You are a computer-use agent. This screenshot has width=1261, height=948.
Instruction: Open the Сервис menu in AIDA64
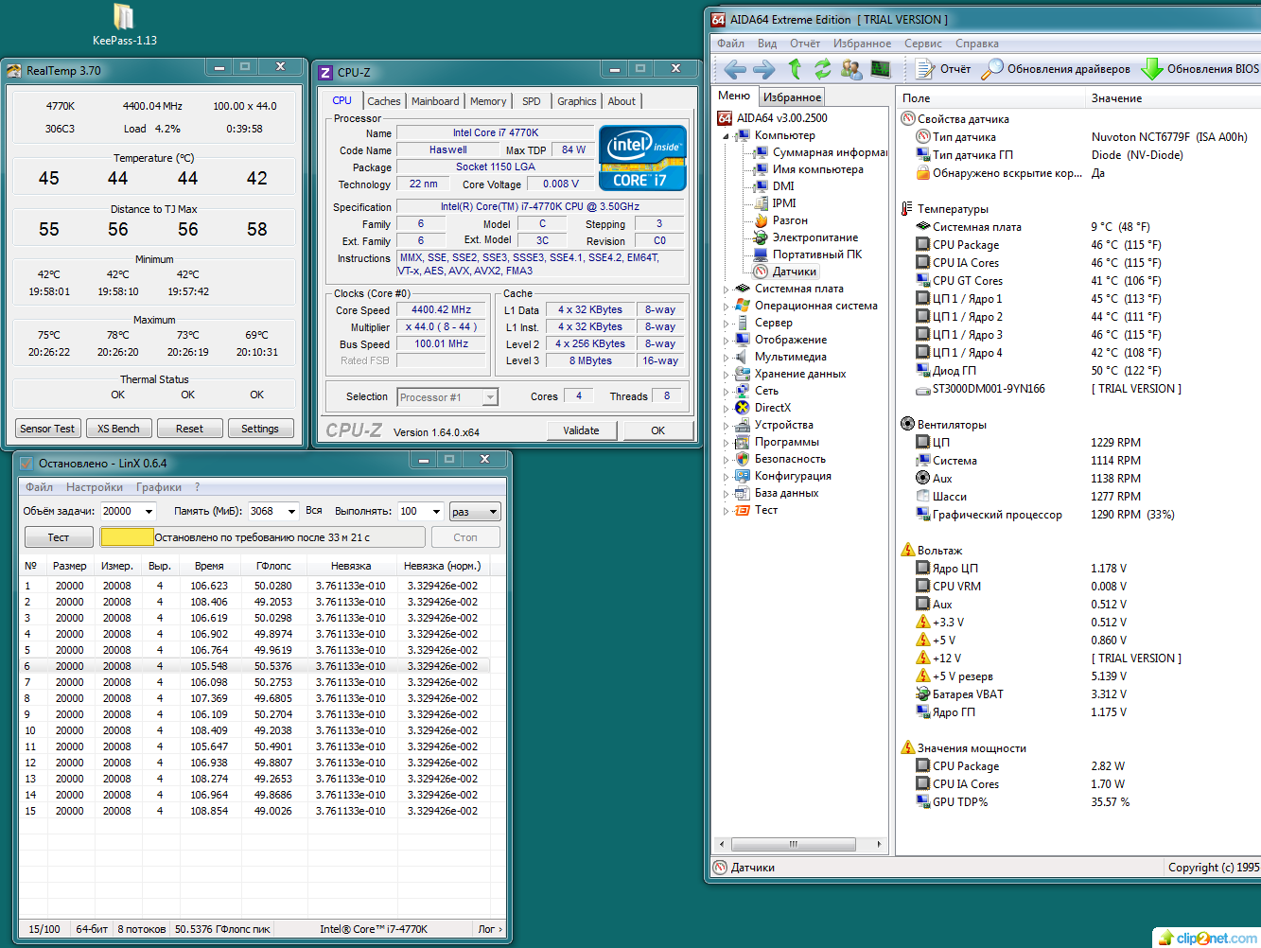(922, 44)
